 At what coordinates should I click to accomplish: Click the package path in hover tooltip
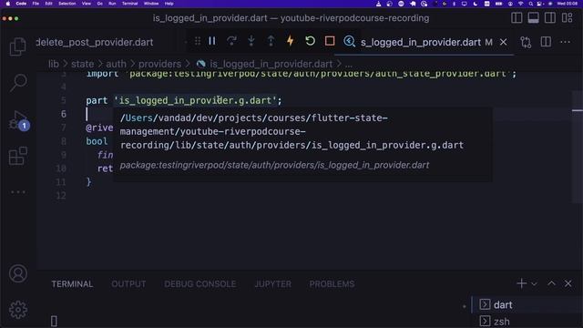[x=274, y=165]
